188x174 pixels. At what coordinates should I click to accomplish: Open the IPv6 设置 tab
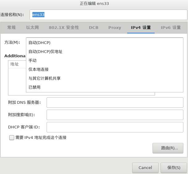[x=171, y=27]
